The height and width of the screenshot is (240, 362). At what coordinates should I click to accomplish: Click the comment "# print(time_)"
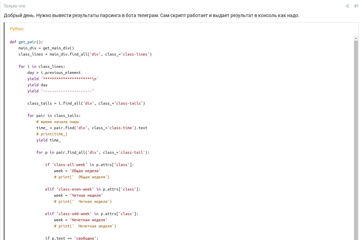coord(52,134)
